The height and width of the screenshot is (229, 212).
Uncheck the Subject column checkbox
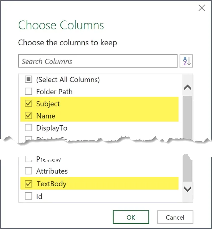coord(29,104)
